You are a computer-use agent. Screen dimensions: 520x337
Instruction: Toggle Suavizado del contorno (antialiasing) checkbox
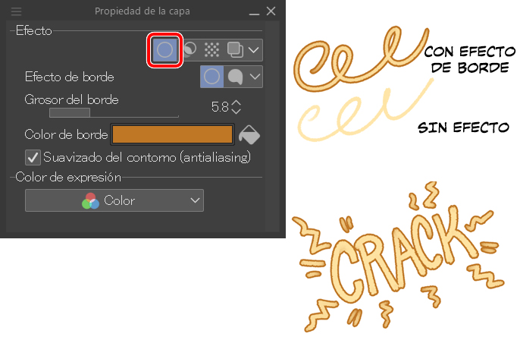coord(33,157)
